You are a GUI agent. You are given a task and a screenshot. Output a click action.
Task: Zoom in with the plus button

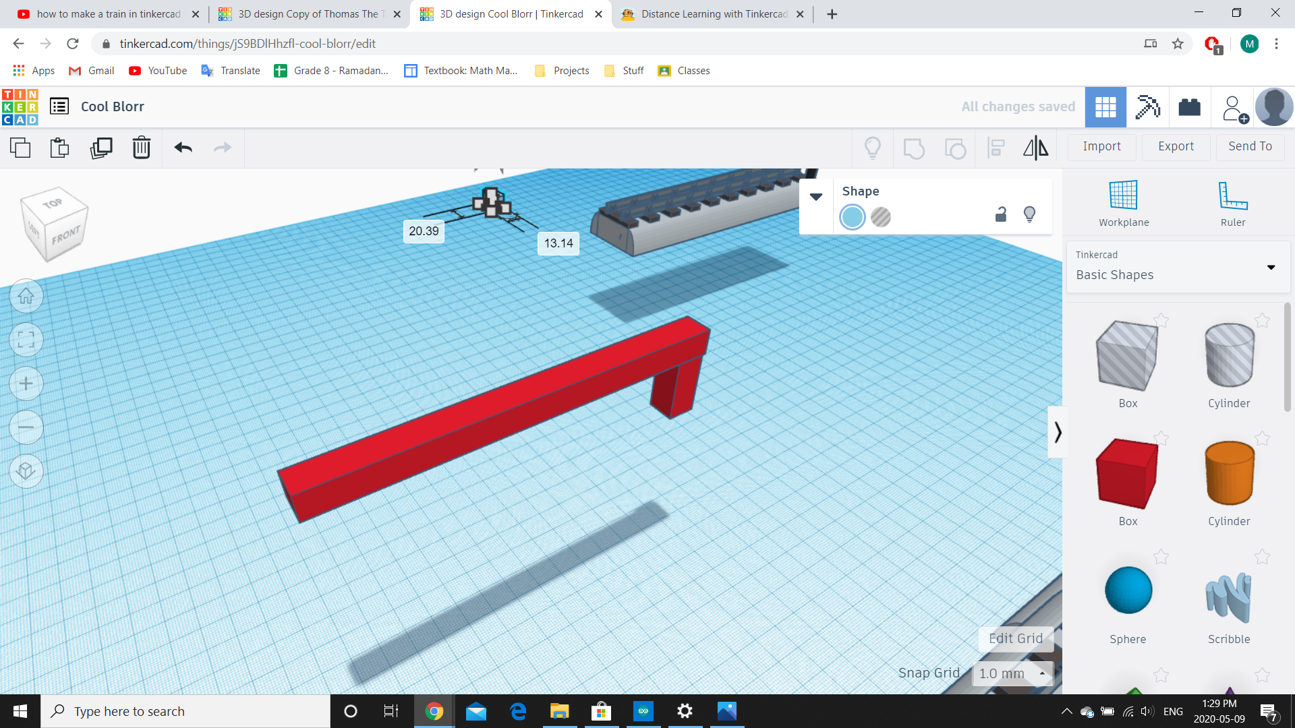tap(26, 384)
